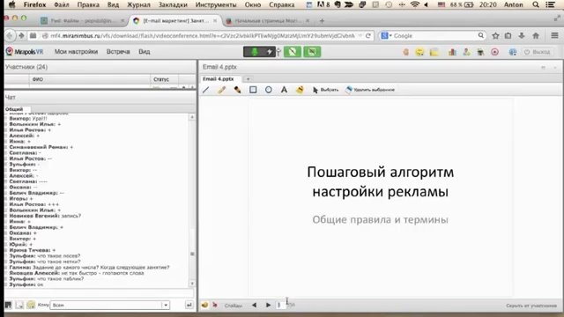The width and height of the screenshot is (564, 317).
Task: Select the circle shape tool
Action: pos(268,90)
